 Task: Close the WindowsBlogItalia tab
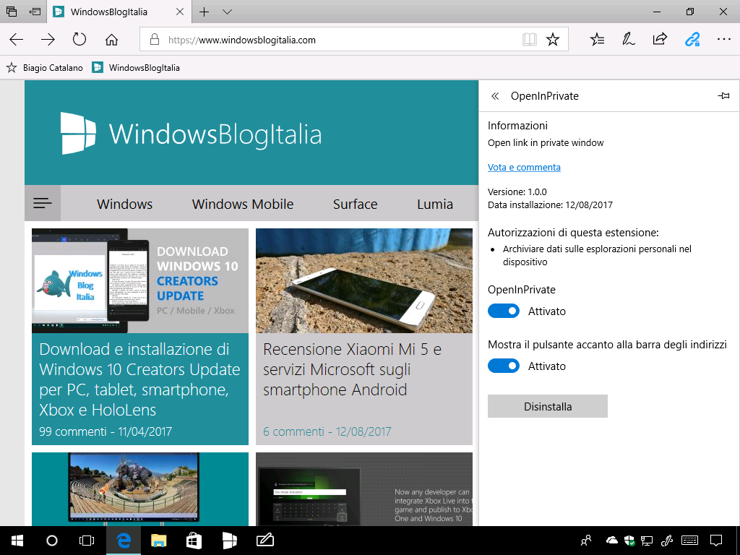[180, 12]
